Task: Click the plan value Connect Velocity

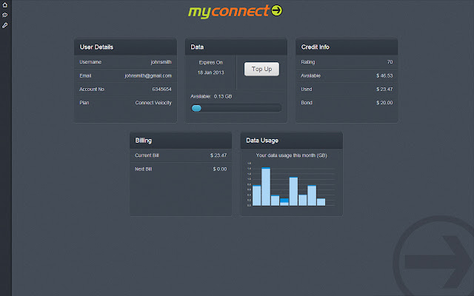Action: (153, 103)
